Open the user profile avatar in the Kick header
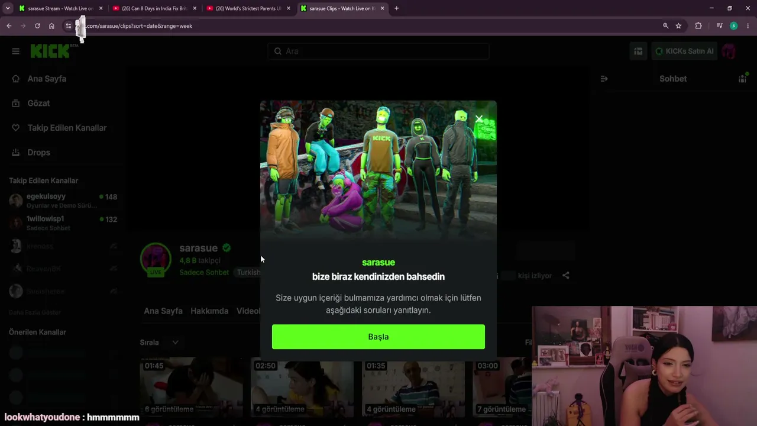 pyautogui.click(x=729, y=51)
